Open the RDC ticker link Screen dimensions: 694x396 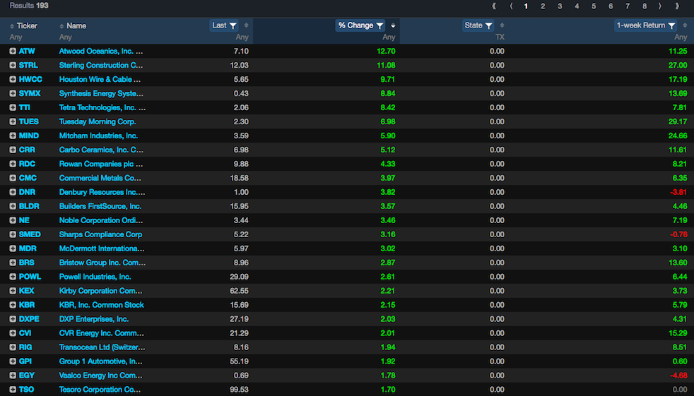pyautogui.click(x=27, y=164)
